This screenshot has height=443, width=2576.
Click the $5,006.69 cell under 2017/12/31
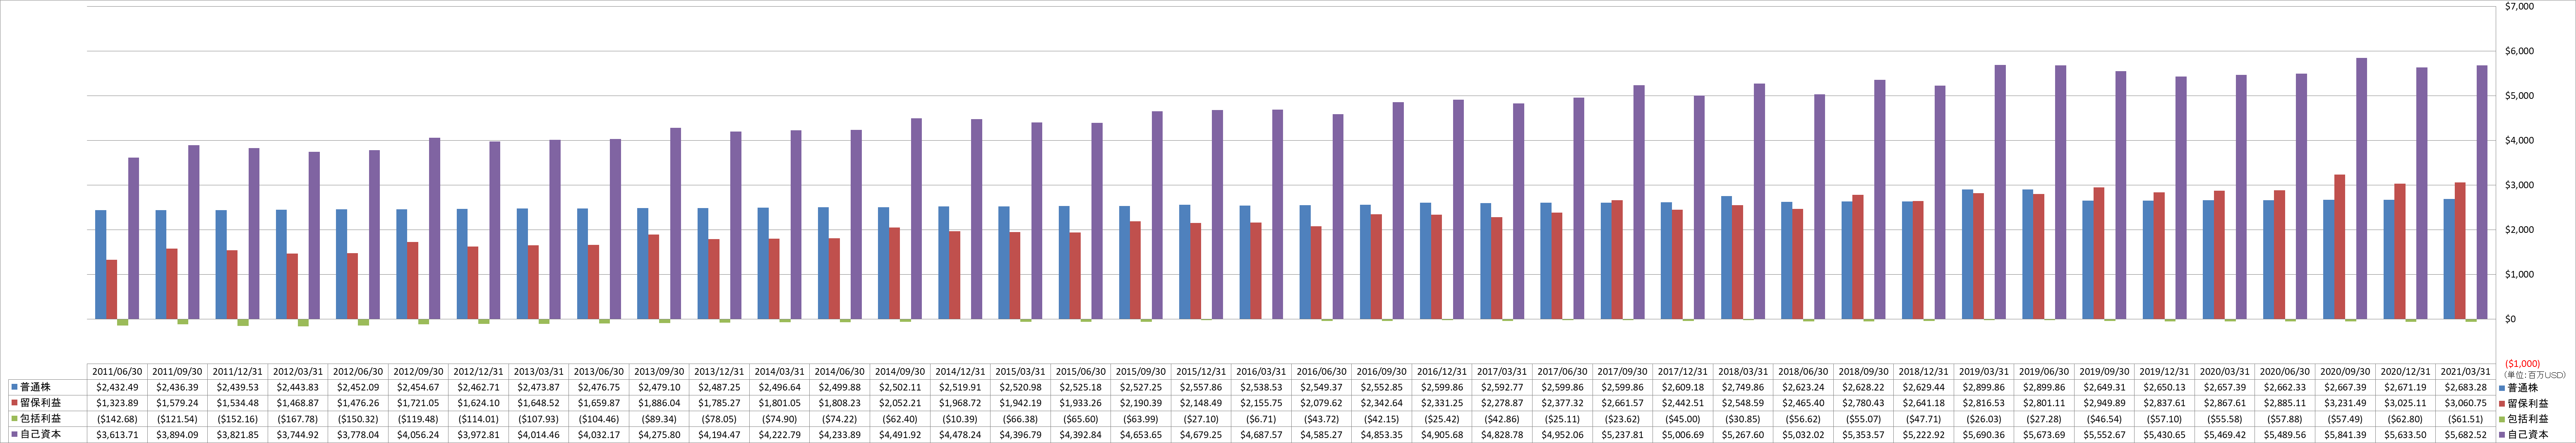[1683, 435]
